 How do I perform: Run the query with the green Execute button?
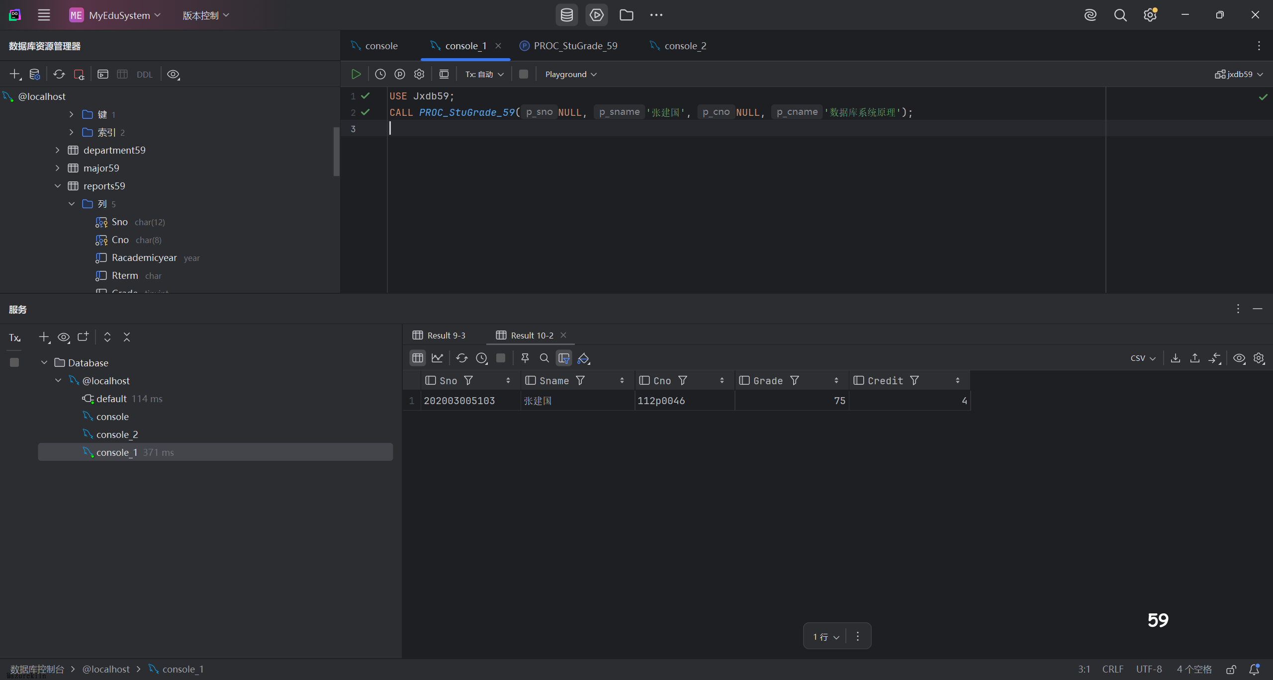pos(356,74)
